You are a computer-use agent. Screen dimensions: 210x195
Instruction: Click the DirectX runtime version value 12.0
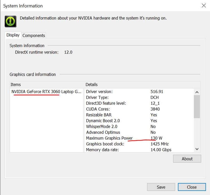tap(68, 52)
